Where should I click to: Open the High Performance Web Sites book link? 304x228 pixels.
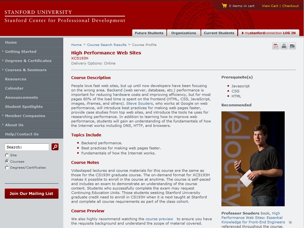(253, 218)
